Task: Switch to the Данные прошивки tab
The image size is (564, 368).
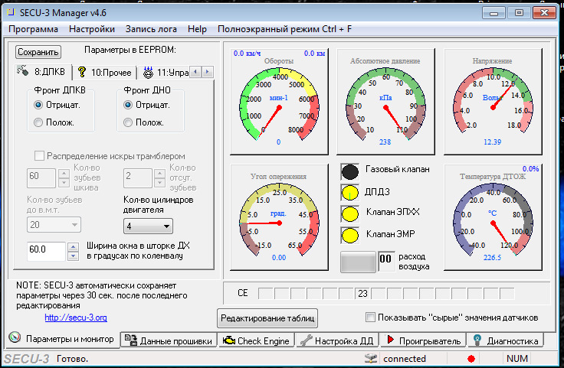Action: coord(169,340)
